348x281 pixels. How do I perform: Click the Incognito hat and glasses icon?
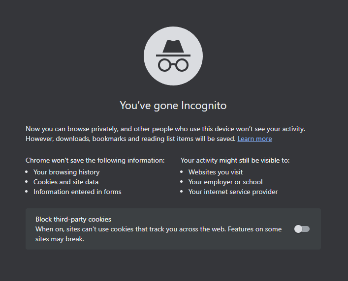pyautogui.click(x=173, y=56)
